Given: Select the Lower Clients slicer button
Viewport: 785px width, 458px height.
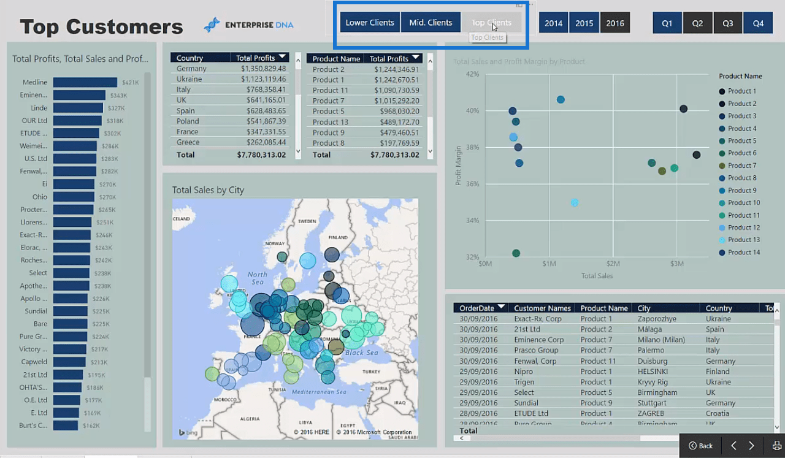Looking at the screenshot, I should point(370,23).
